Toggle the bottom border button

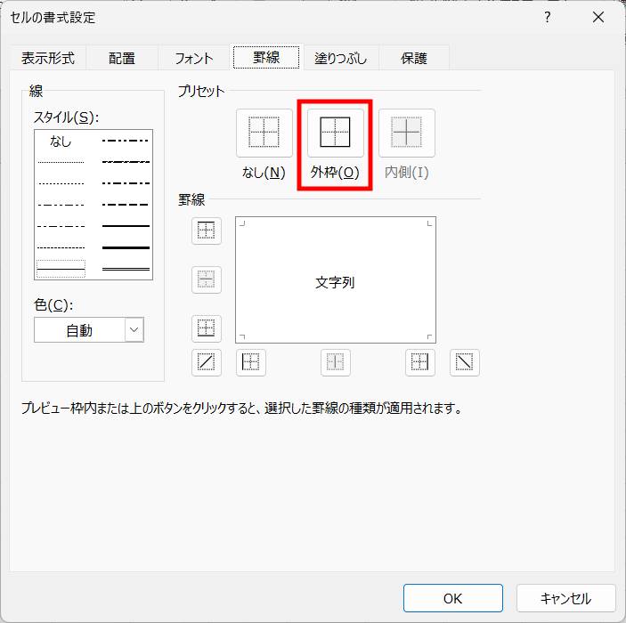(x=207, y=328)
